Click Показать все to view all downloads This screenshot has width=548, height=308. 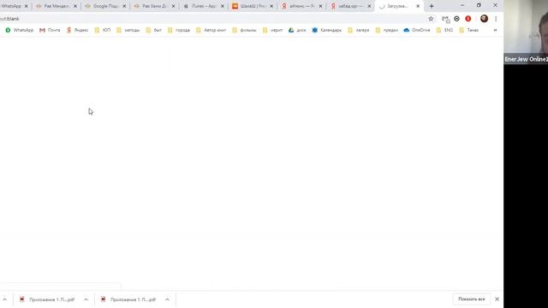[472, 299]
